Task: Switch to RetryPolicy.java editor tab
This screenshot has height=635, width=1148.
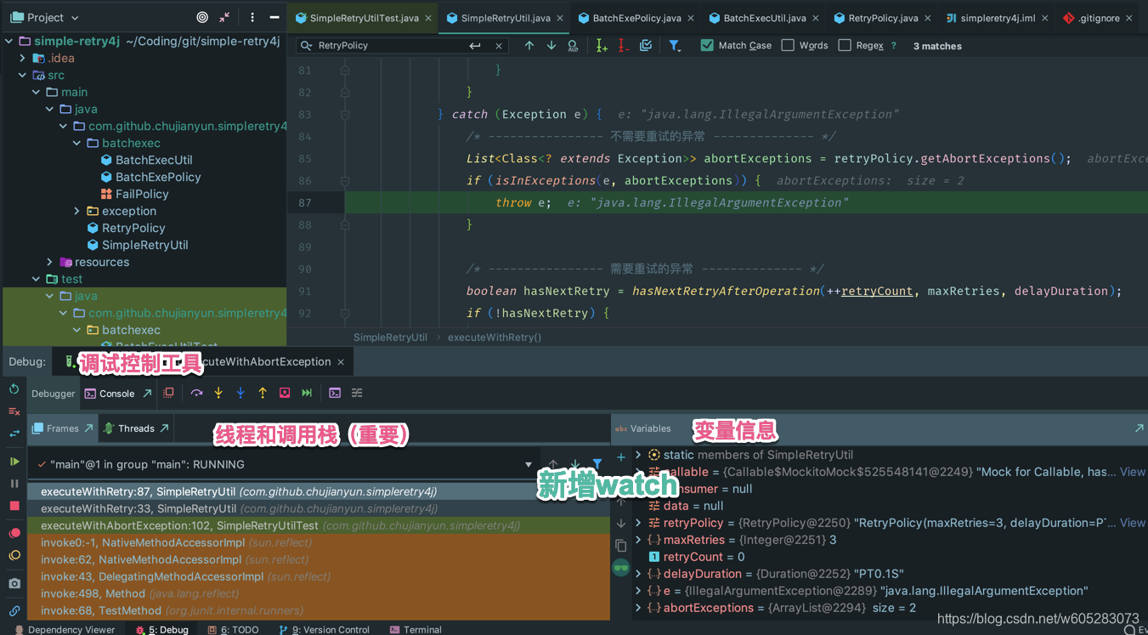Action: pos(881,18)
